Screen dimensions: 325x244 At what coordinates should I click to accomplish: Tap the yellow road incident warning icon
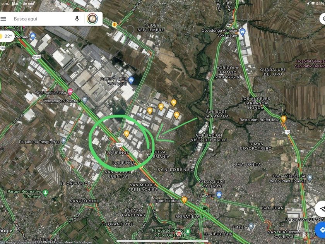tap(115, 25)
